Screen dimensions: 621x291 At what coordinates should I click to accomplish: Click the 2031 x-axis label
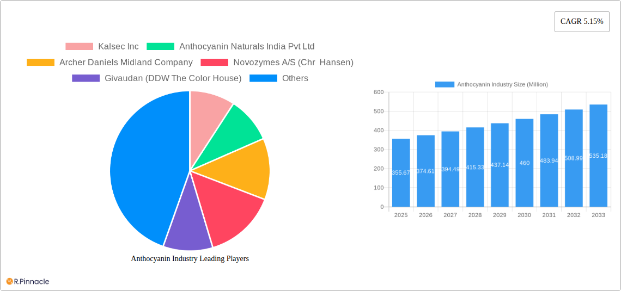pyautogui.click(x=549, y=215)
